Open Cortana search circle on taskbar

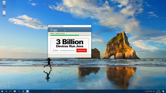[6, 91]
